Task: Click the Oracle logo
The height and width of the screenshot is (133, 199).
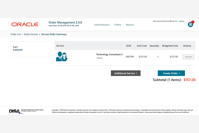Action: coord(25,25)
